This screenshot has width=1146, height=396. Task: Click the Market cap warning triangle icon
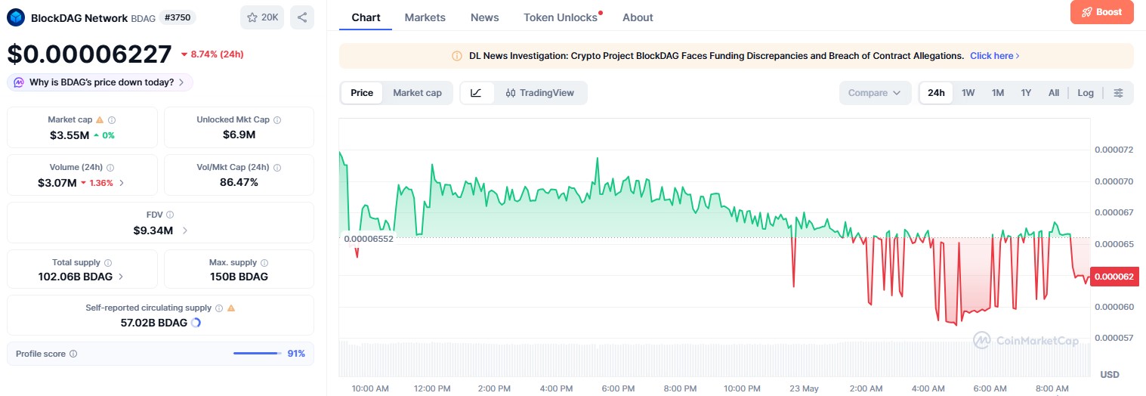pyautogui.click(x=100, y=120)
